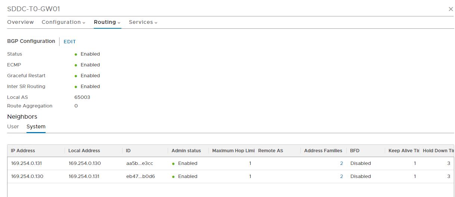Click the Inter SR Routing enabled dot
455x197 pixels.
[76, 87]
